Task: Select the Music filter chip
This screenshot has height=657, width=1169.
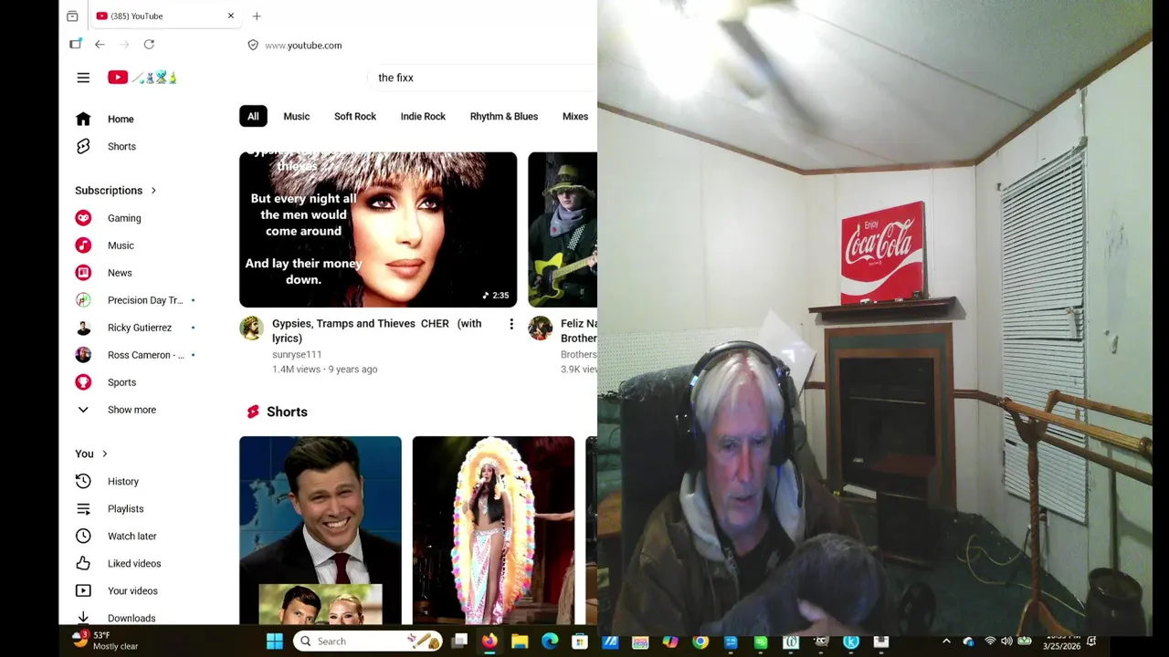Action: 296,116
